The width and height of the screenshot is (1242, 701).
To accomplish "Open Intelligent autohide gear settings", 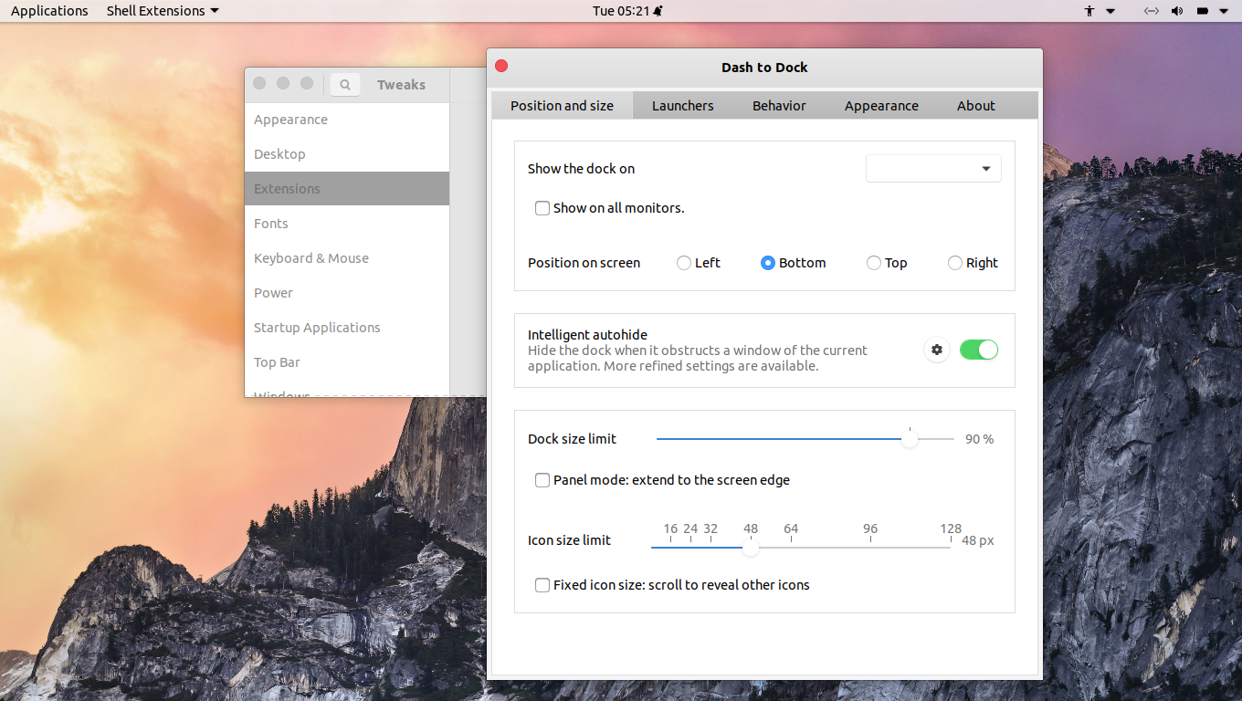I will (936, 350).
